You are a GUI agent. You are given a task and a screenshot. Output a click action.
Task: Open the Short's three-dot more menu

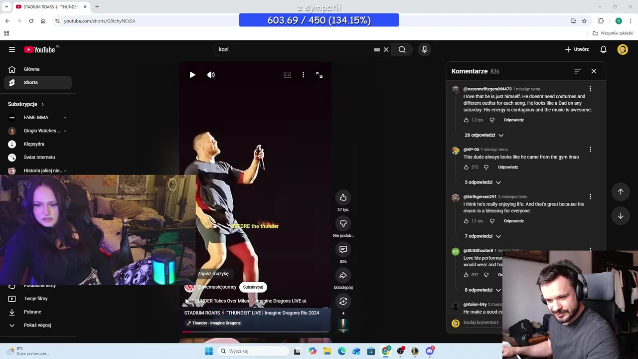click(303, 75)
